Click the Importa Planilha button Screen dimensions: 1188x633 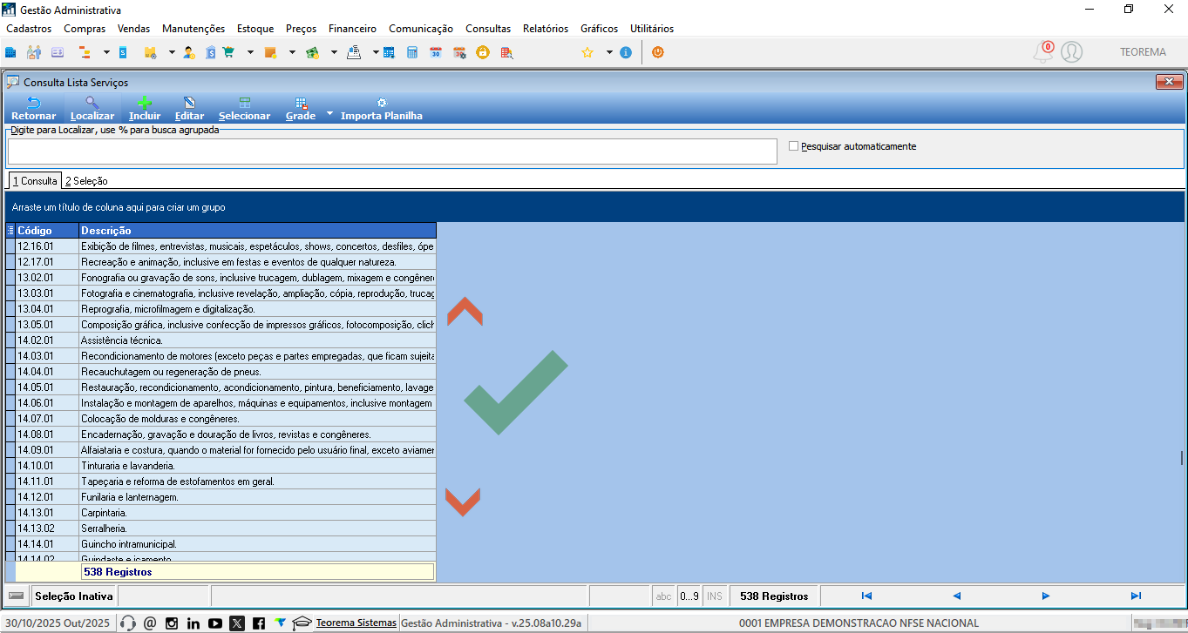click(x=382, y=109)
